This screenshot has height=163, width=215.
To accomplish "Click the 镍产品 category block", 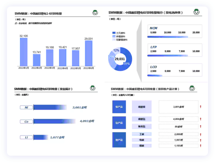I will tap(119, 107).
